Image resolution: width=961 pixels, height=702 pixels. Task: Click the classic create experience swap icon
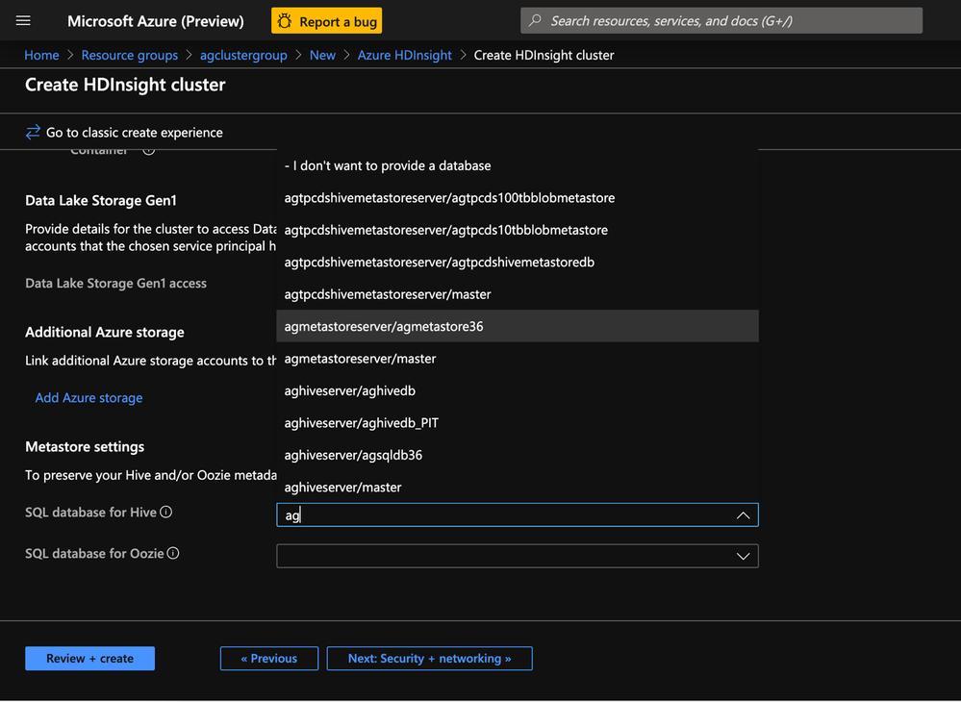(34, 133)
